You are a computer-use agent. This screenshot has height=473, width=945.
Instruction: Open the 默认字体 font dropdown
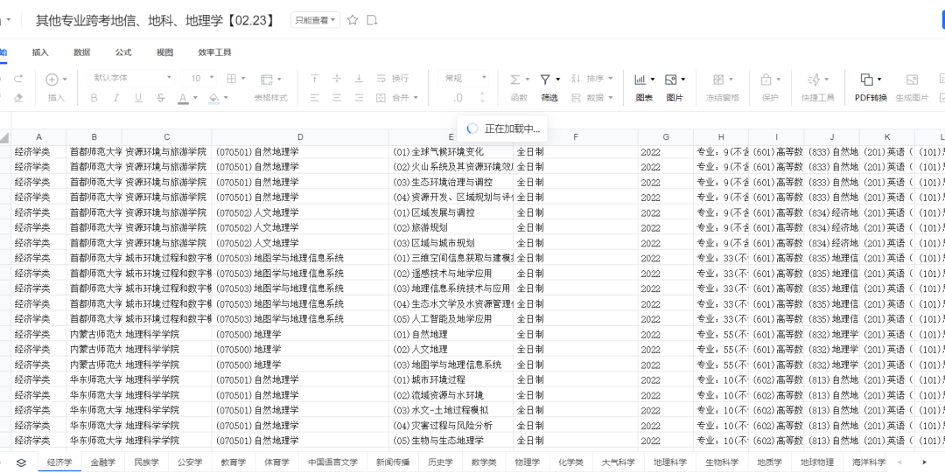(x=132, y=79)
